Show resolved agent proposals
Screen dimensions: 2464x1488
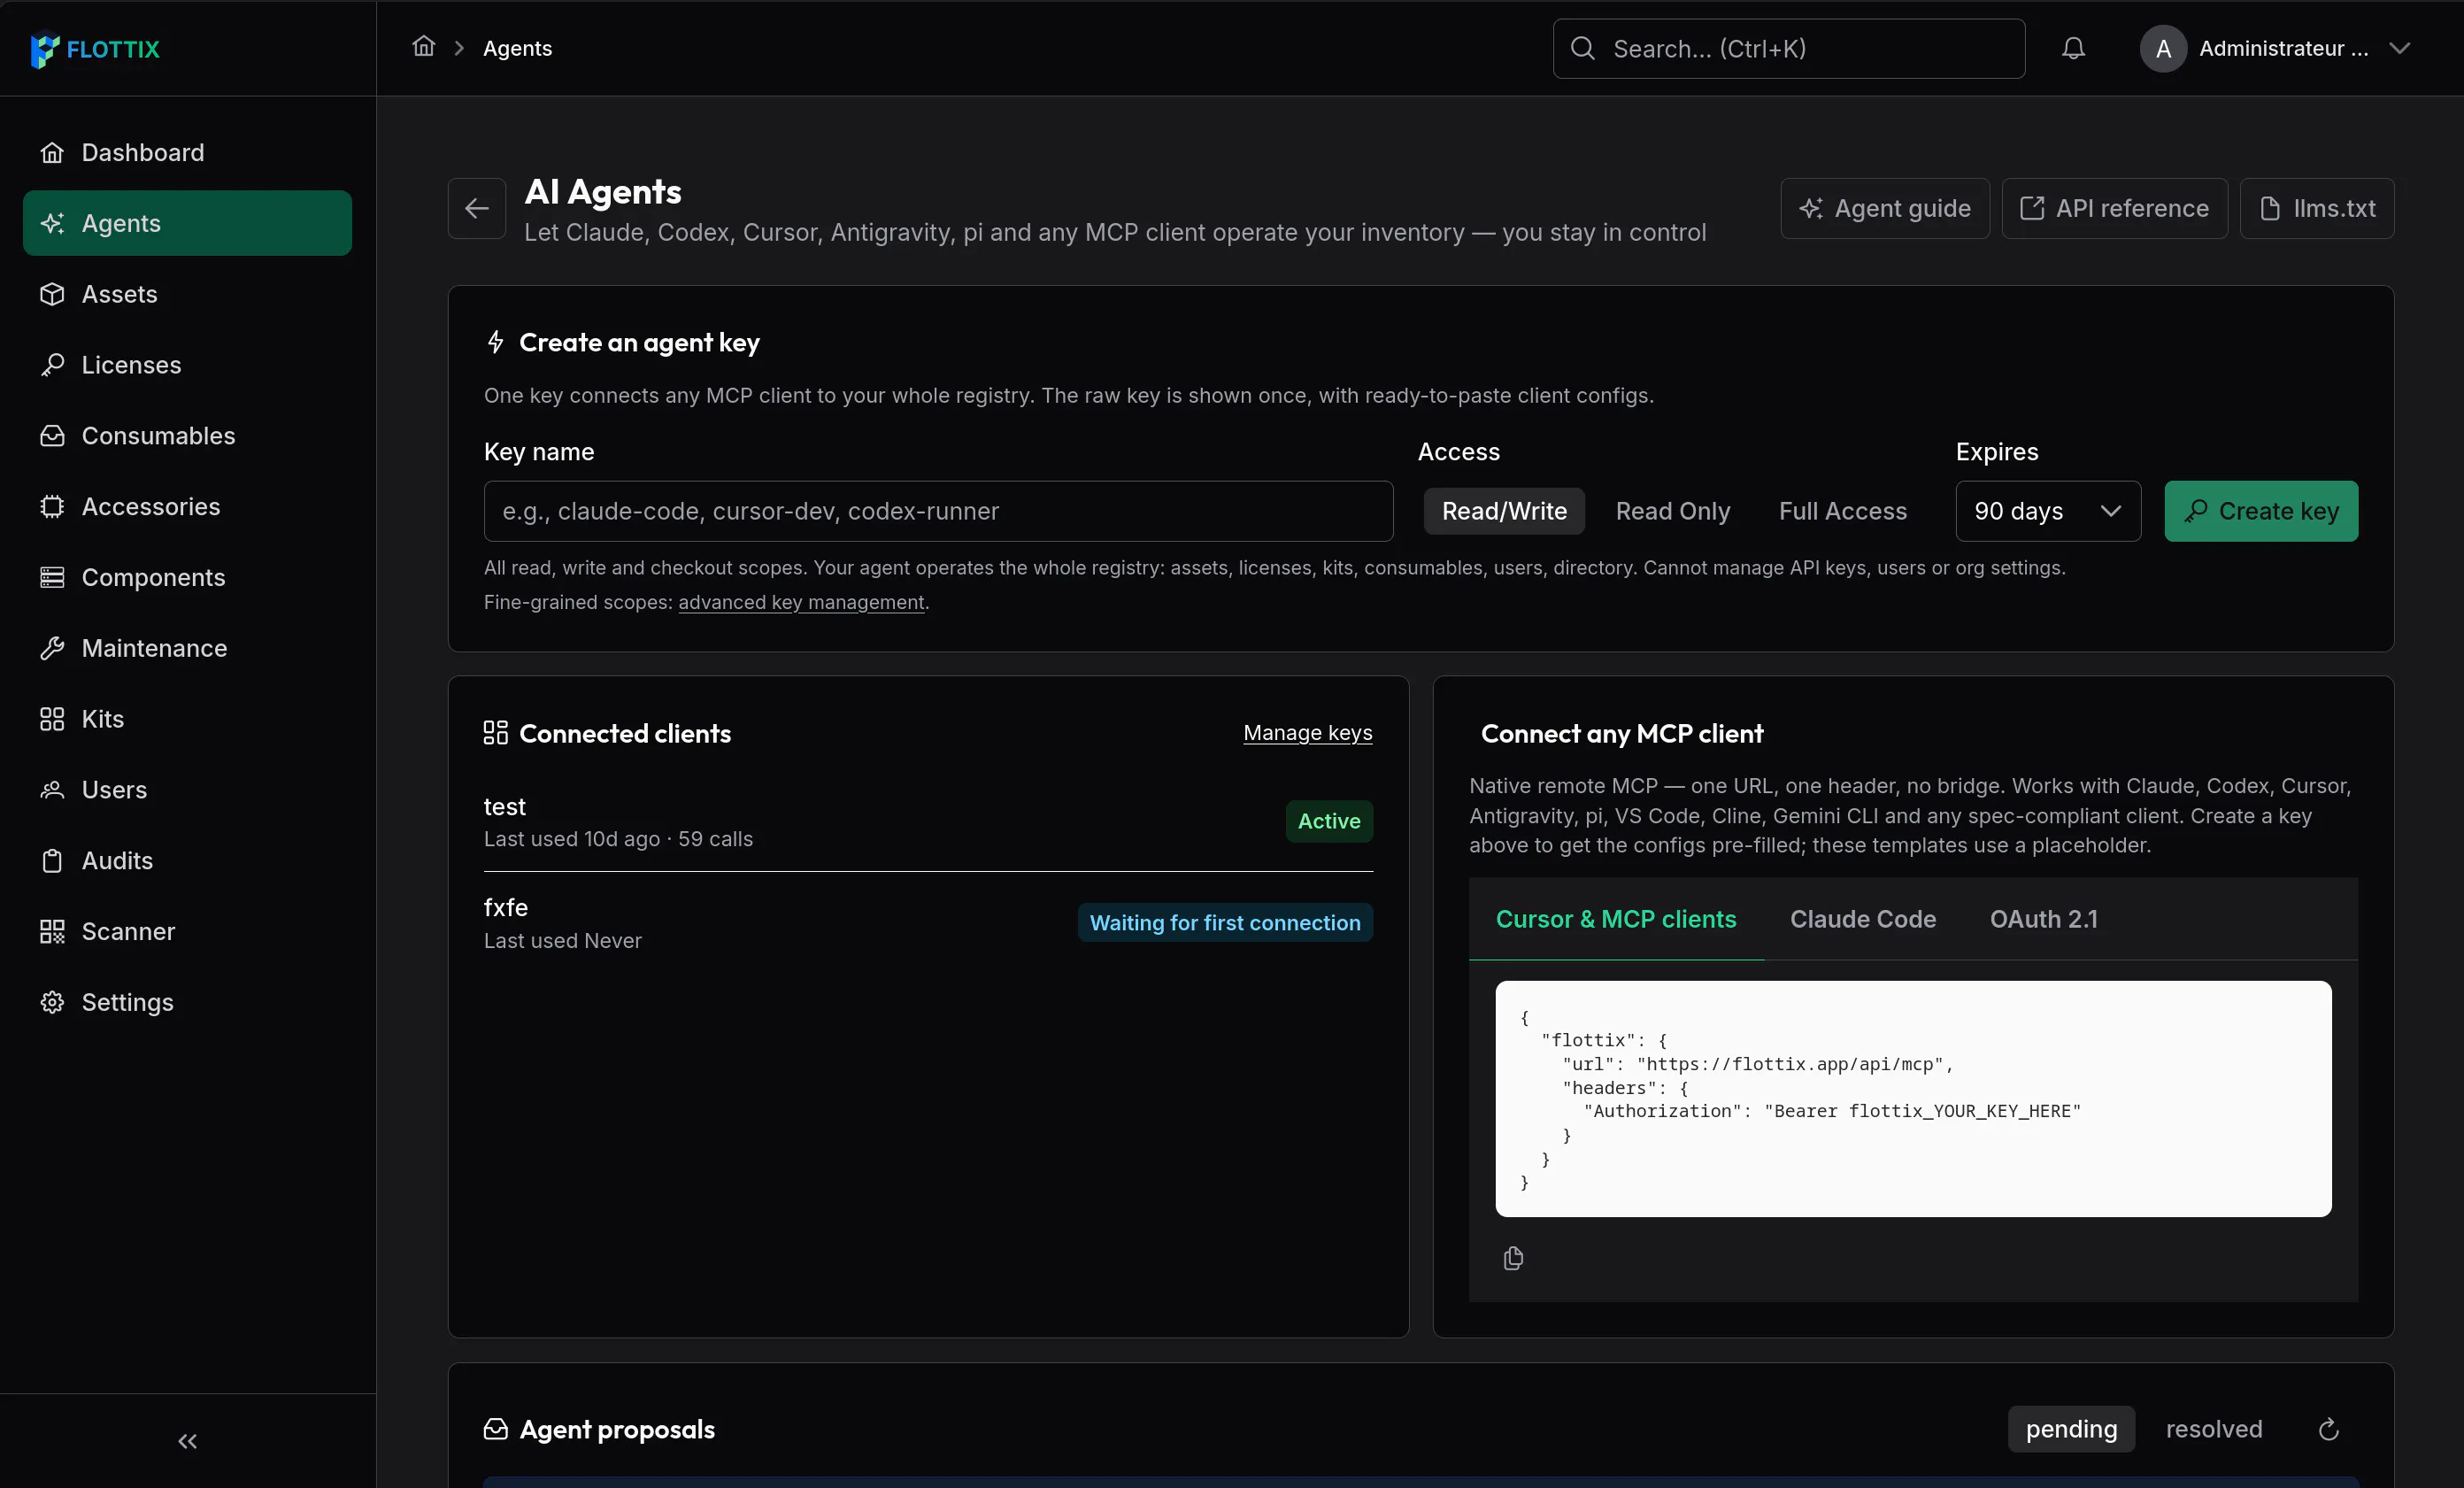(2214, 1429)
